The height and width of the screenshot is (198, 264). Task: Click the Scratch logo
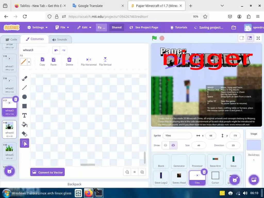(x=12, y=27)
